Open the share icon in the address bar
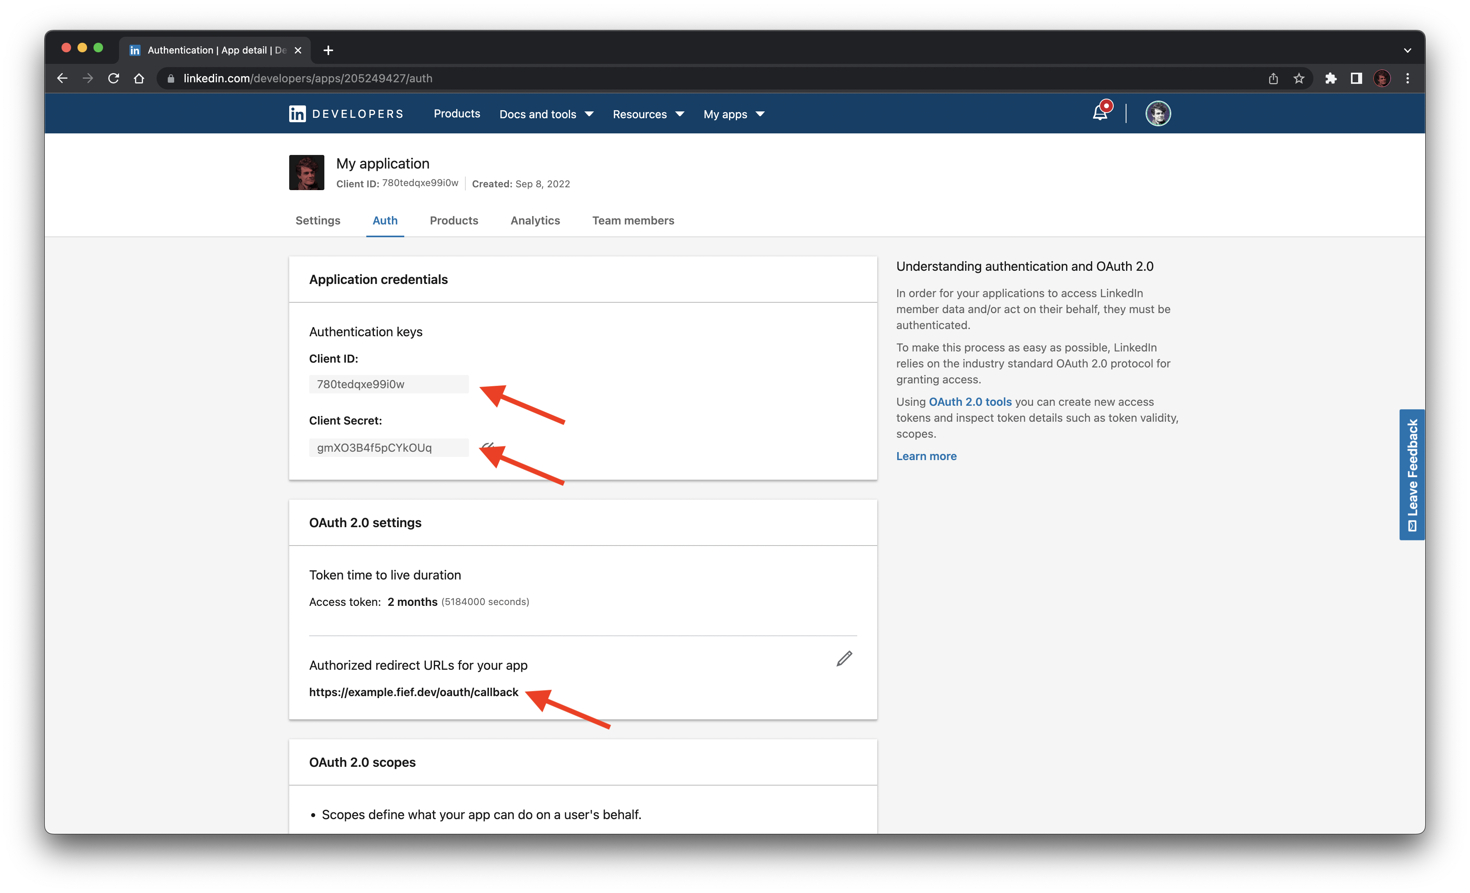The image size is (1470, 893). (x=1273, y=78)
